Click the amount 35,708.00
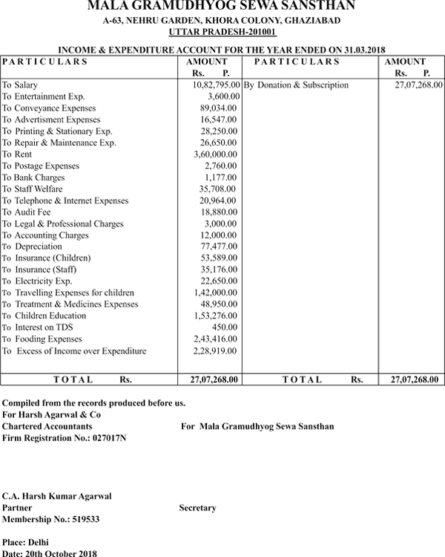Image resolution: width=445 pixels, height=557 pixels. click(x=217, y=189)
